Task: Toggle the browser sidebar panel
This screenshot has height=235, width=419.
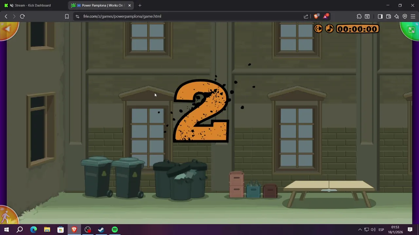Action: click(x=380, y=16)
